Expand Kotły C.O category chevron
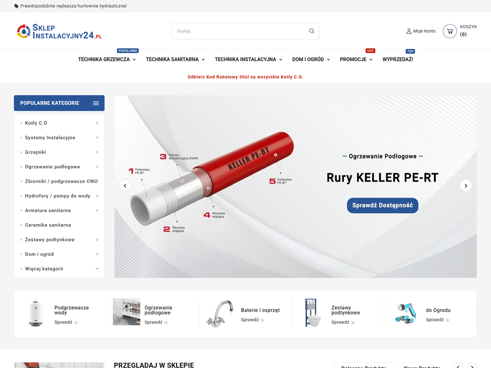The width and height of the screenshot is (491, 368). 97,123
